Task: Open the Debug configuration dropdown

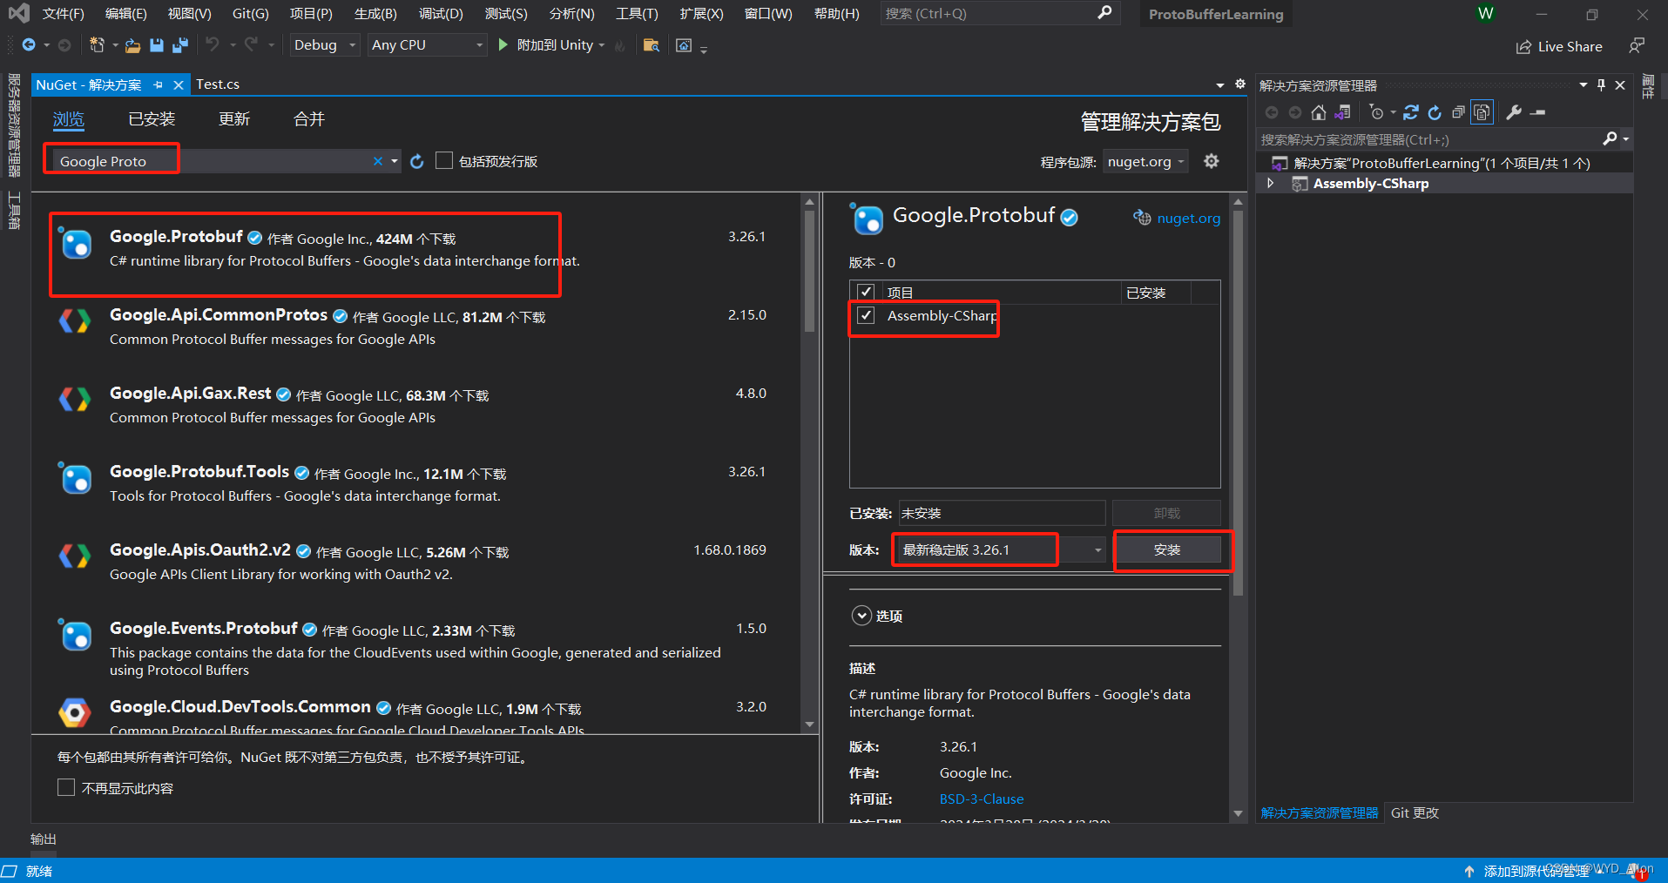Action: 325,45
